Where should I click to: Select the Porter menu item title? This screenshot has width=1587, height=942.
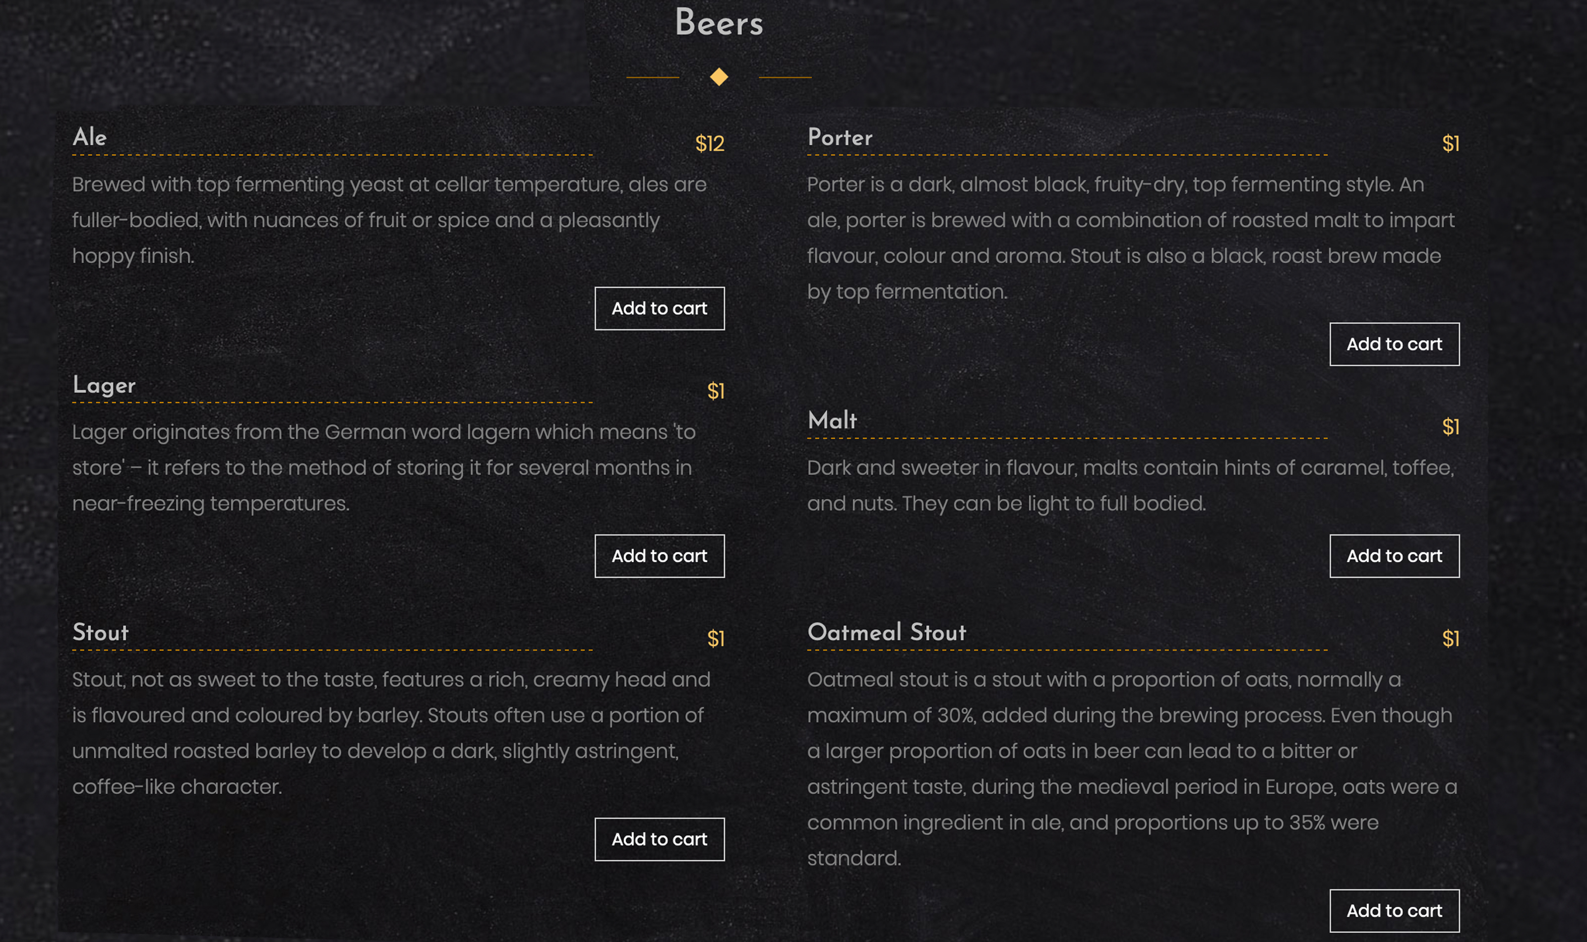point(839,137)
